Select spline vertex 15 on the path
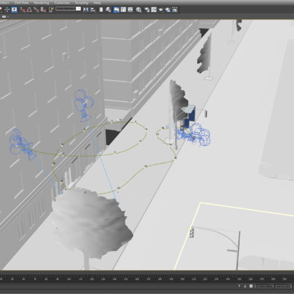This screenshot has width=294, height=294. pos(175,159)
